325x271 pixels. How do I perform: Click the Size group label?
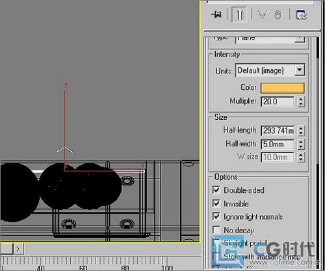click(221, 117)
